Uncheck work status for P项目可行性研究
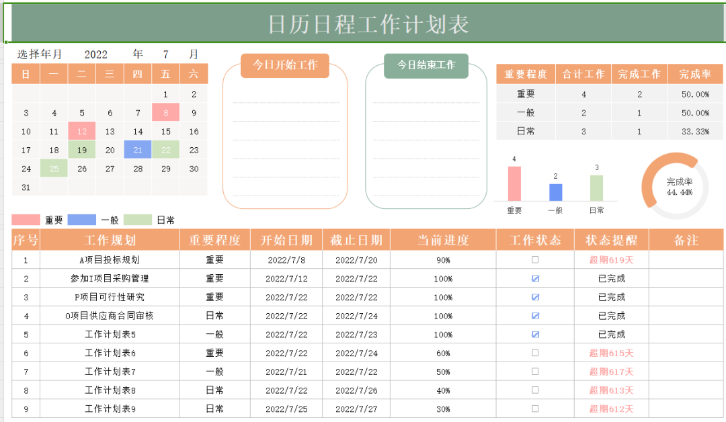Screen dimensions: 726x422 click(535, 297)
